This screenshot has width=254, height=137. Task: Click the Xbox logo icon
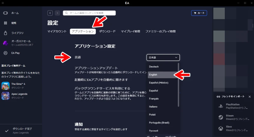[221, 128]
